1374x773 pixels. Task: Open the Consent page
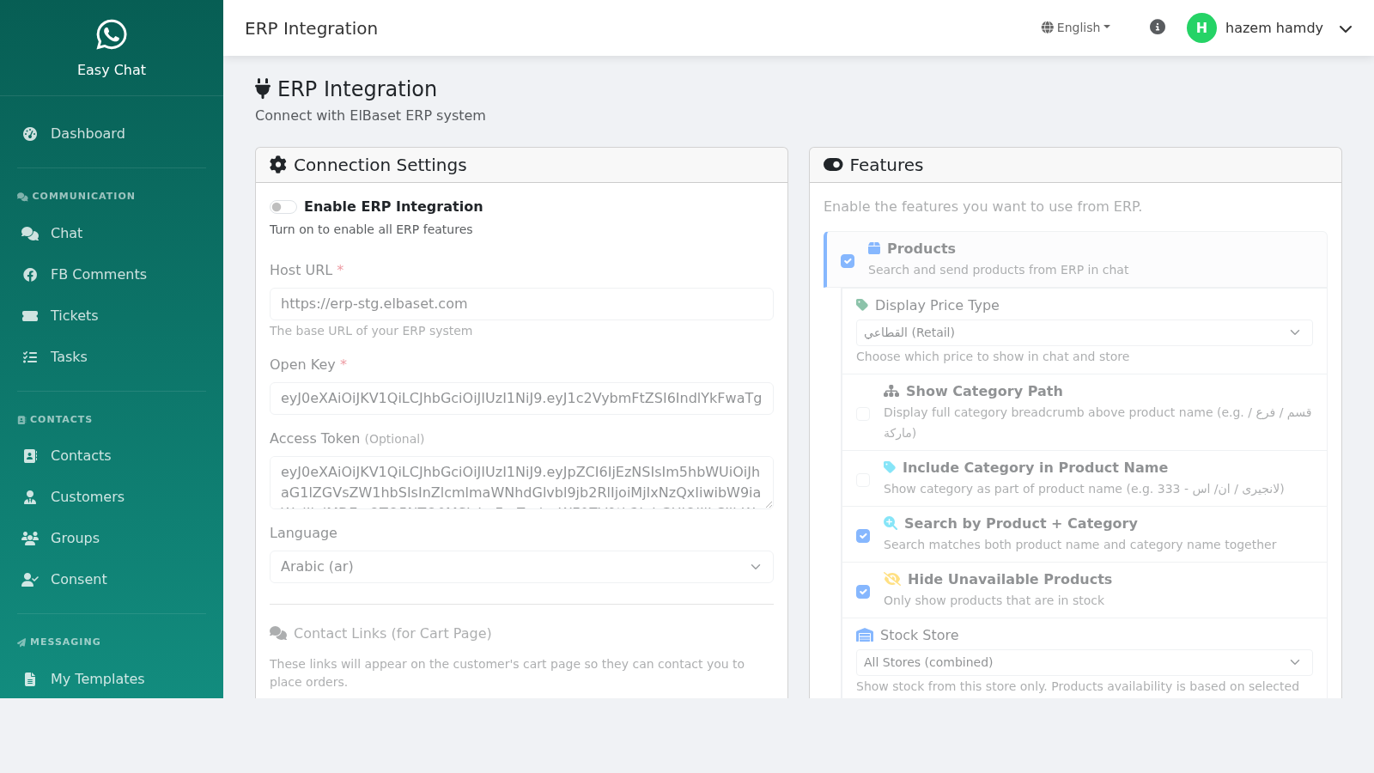79,579
